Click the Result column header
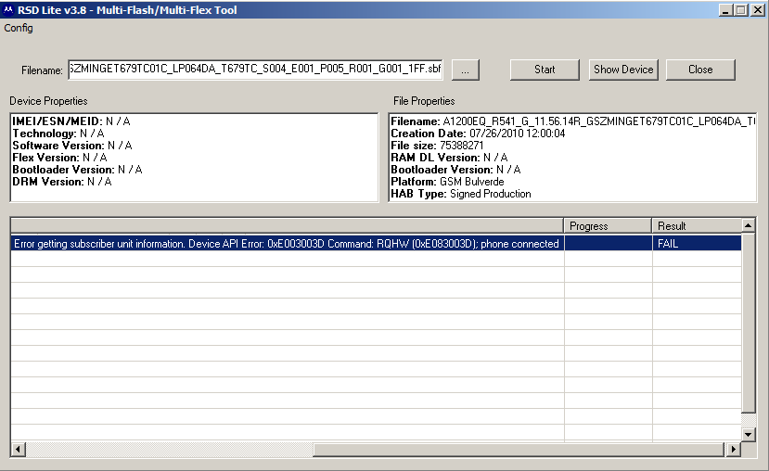The height and width of the screenshot is (471, 769). click(697, 226)
